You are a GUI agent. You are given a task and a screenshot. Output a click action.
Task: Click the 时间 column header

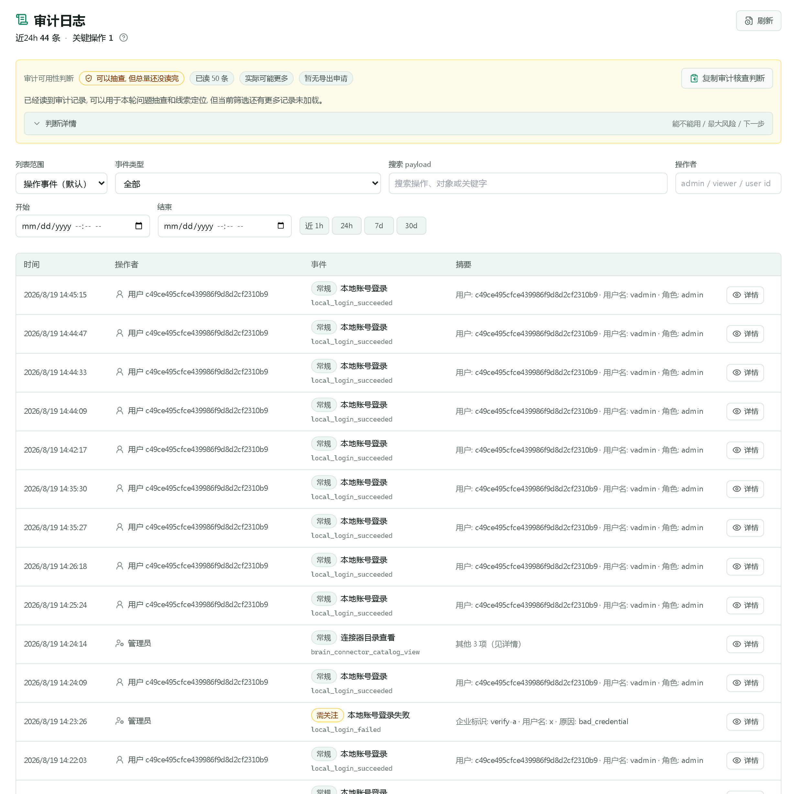coord(32,265)
